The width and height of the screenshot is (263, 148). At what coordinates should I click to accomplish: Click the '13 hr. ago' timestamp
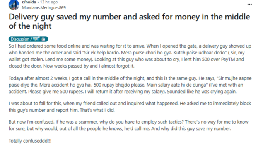pyautogui.click(x=49, y=2)
